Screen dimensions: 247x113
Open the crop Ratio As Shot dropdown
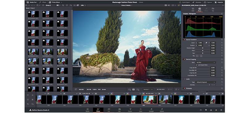click(206, 62)
